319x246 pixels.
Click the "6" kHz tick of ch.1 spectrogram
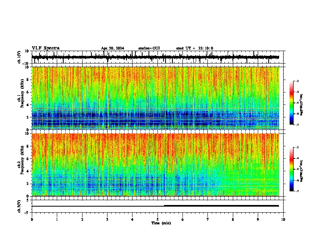tap(28, 92)
